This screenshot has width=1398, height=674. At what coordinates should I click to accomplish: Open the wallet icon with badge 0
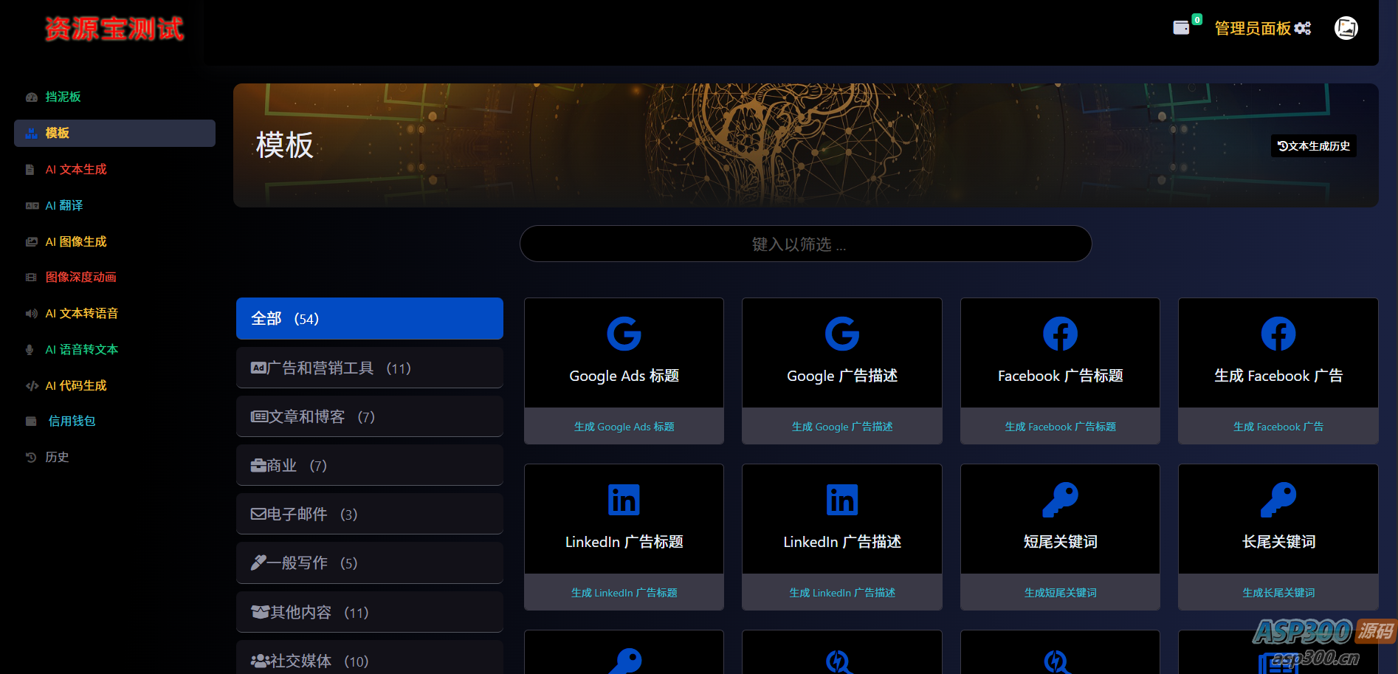tap(1182, 26)
